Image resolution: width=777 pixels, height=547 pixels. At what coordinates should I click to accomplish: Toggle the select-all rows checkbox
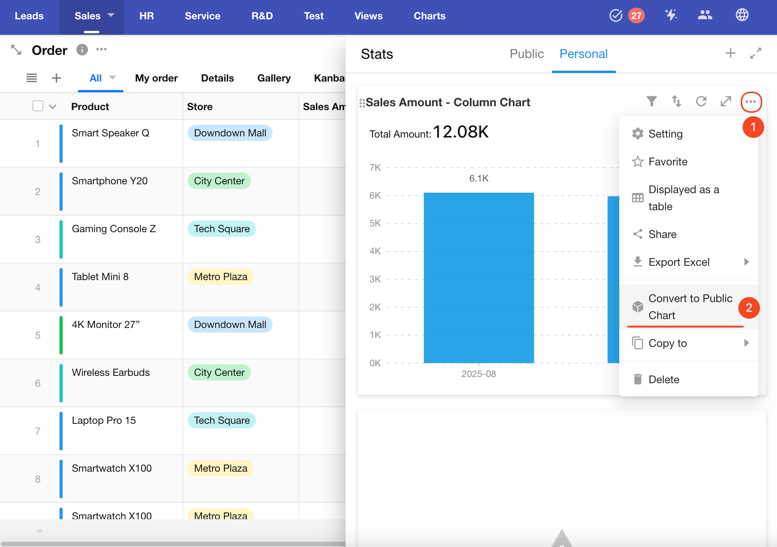coord(38,106)
